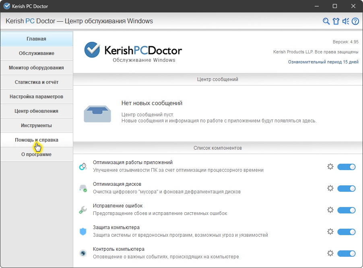Minimize the Kerish PC Doctor window
The image size is (363, 268).
point(317,6)
